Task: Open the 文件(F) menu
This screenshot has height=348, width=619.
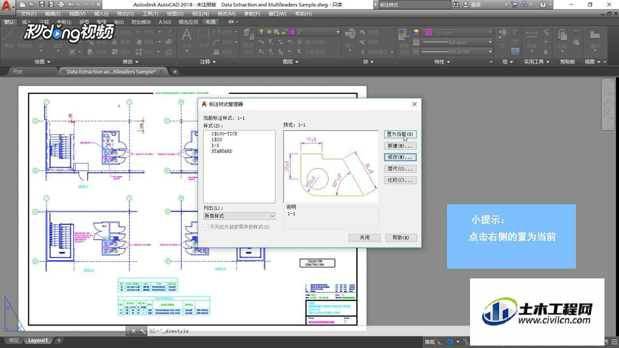Action: click(x=29, y=14)
